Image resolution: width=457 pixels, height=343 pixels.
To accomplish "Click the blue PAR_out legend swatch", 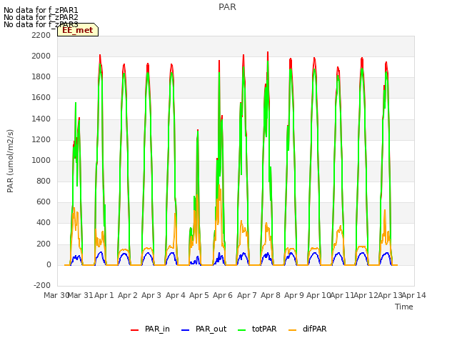I will 186,330.
